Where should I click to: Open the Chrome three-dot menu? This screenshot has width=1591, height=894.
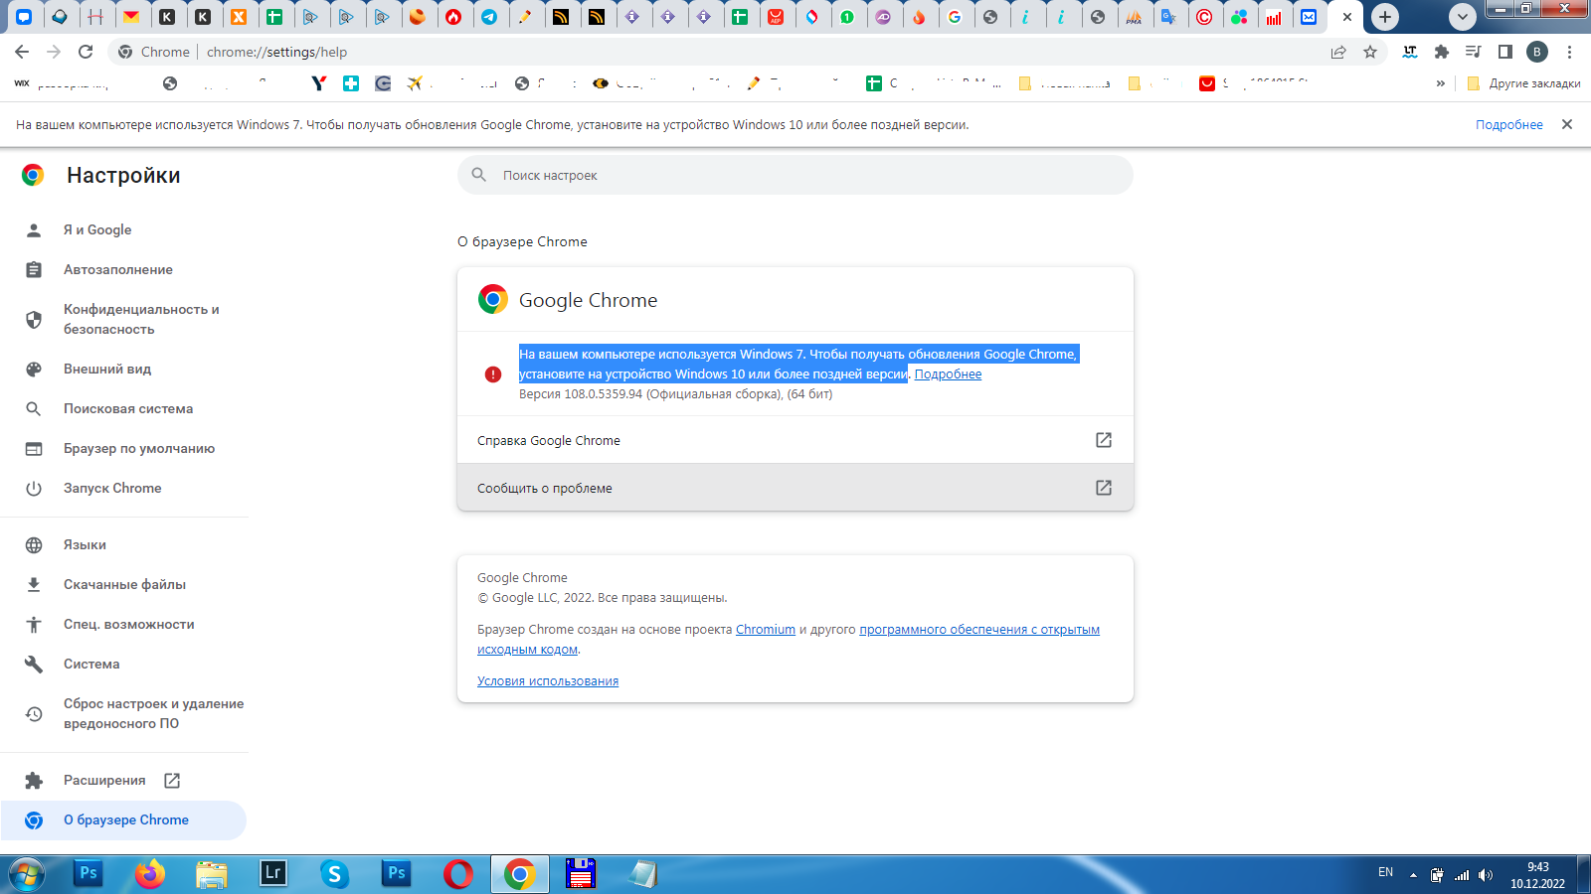[1569, 52]
